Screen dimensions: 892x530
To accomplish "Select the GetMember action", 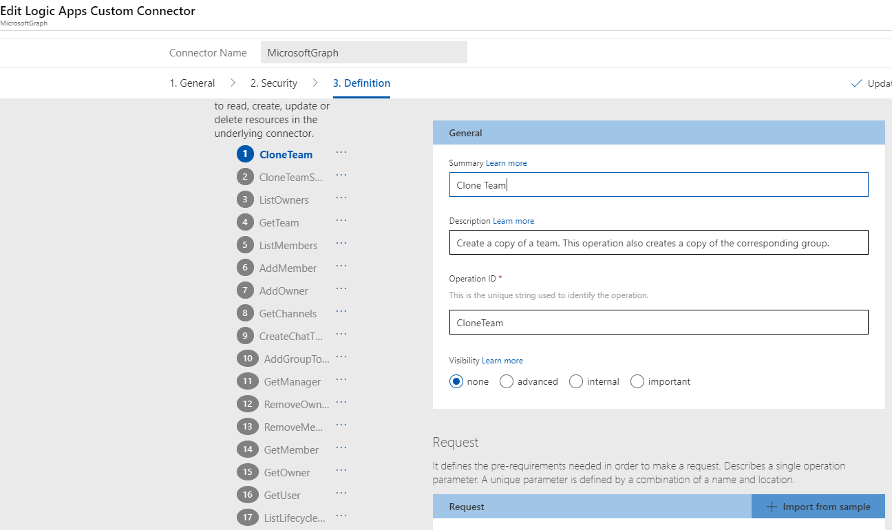I will tap(291, 449).
